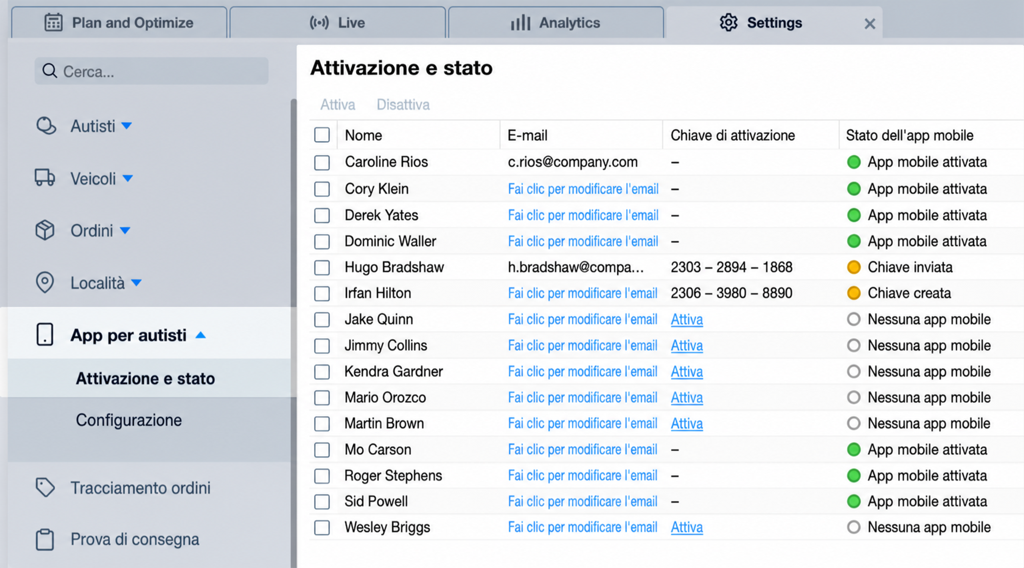Image resolution: width=1024 pixels, height=568 pixels.
Task: Click the Attiva button above the table
Action: [338, 105]
